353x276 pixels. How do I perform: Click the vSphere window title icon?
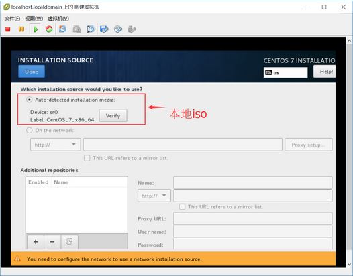click(x=7, y=7)
